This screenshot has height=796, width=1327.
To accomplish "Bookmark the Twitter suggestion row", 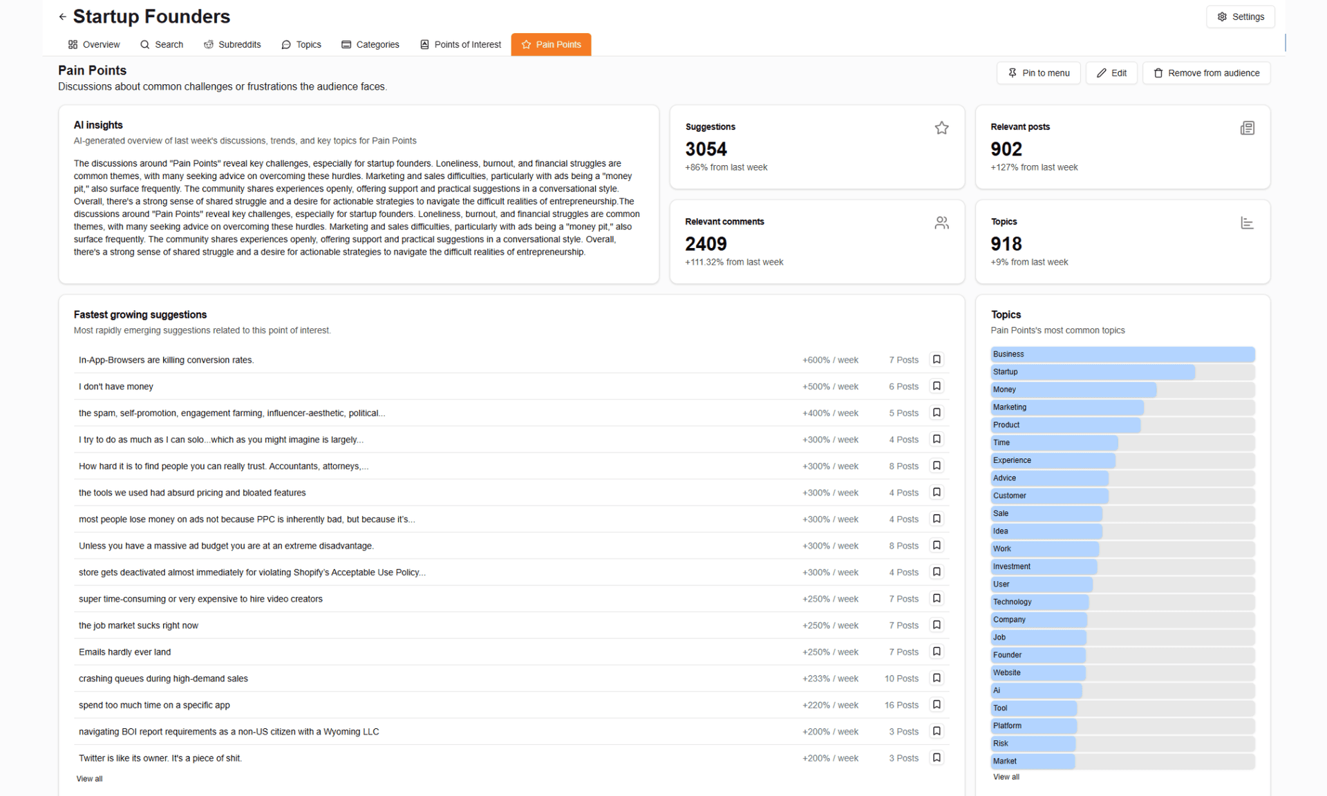I will point(937,758).
